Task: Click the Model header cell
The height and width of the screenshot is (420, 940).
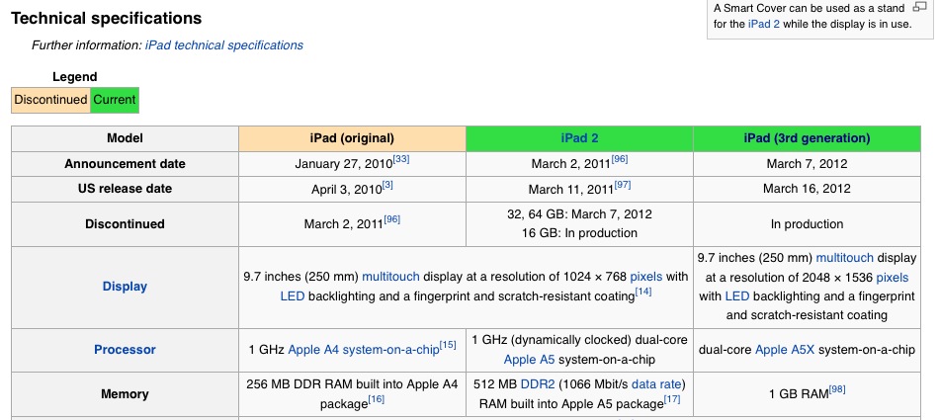Action: [125, 138]
